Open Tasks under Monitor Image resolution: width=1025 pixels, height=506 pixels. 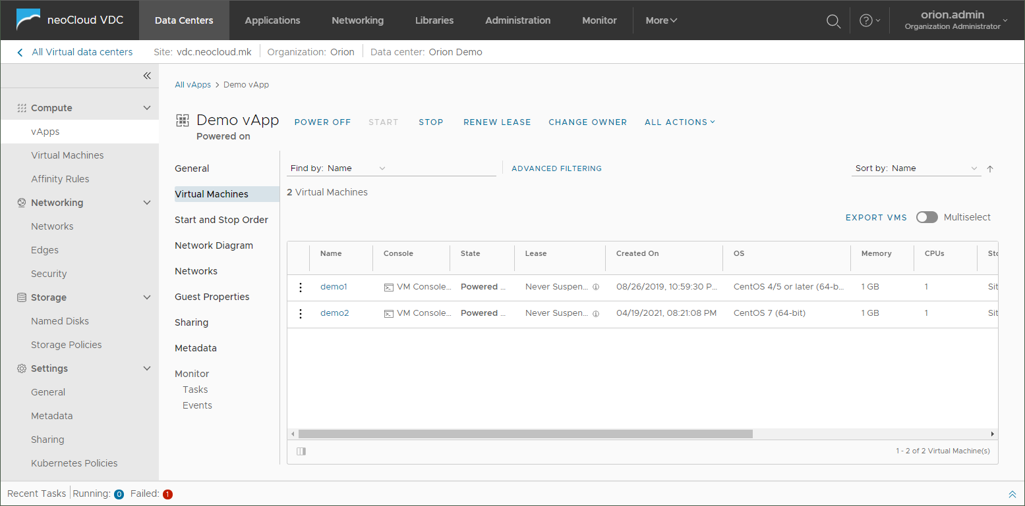pyautogui.click(x=195, y=390)
